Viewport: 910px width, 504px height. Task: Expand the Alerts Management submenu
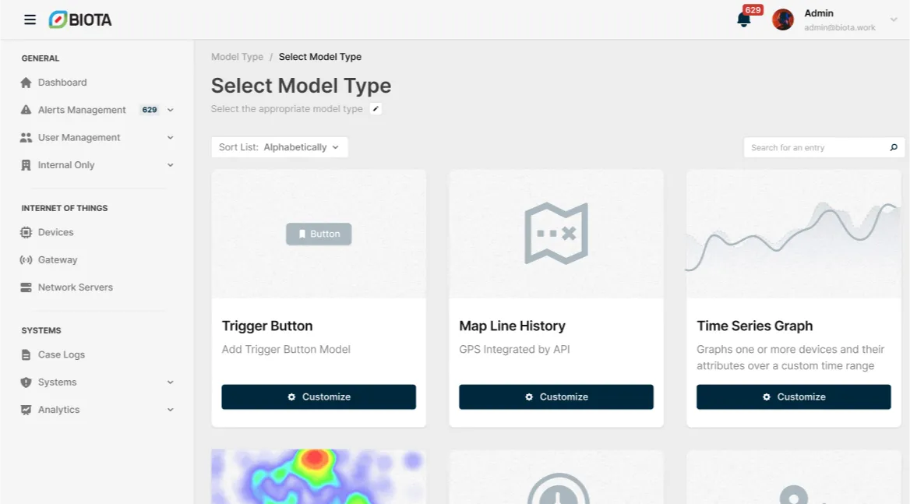pyautogui.click(x=171, y=110)
